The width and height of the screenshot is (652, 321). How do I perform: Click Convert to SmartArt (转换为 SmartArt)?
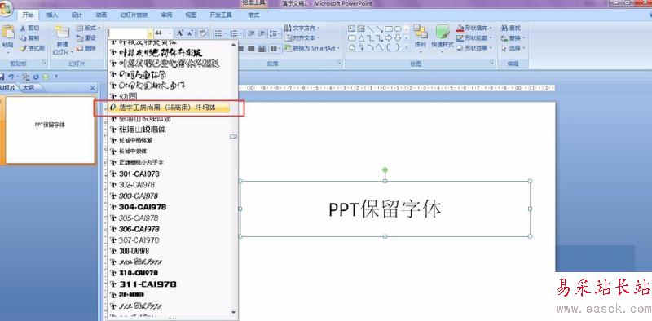click(x=312, y=48)
